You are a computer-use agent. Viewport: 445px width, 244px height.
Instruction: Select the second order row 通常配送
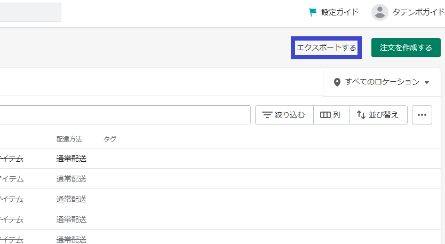pyautogui.click(x=220, y=179)
